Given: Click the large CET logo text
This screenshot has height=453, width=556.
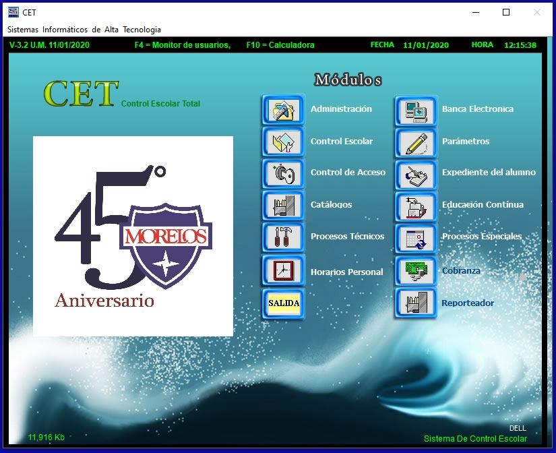Looking at the screenshot, I should pos(81,94).
